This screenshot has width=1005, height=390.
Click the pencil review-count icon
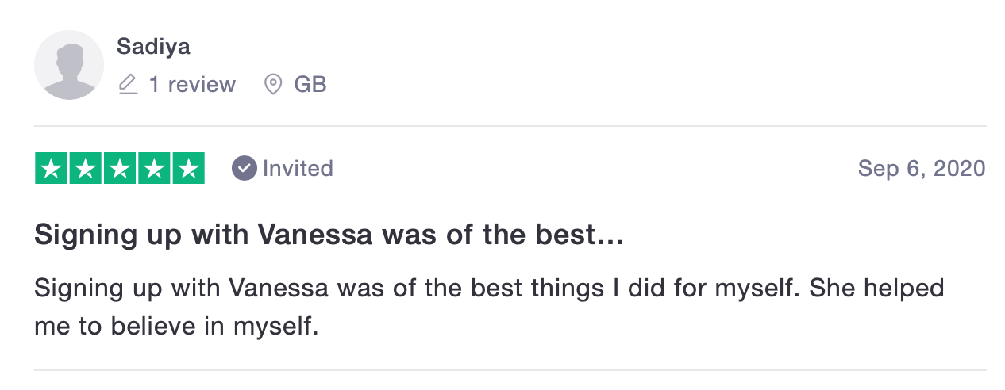[128, 84]
